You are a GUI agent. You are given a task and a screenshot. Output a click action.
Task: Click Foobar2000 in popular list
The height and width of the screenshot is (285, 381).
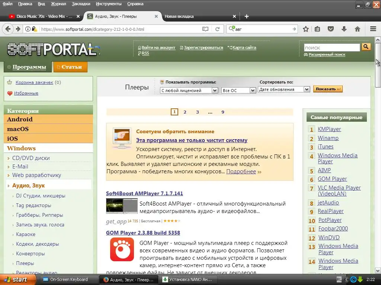333,229
